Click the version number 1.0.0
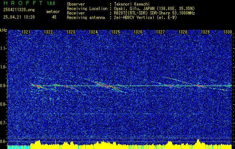Screen dimensions: 235x149 (x=51, y=3)
